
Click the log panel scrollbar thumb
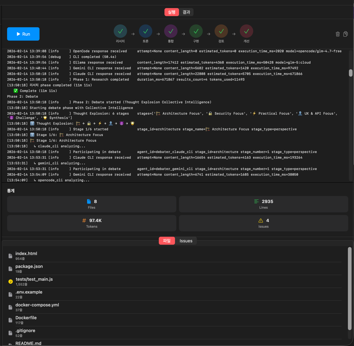(x=350, y=73)
